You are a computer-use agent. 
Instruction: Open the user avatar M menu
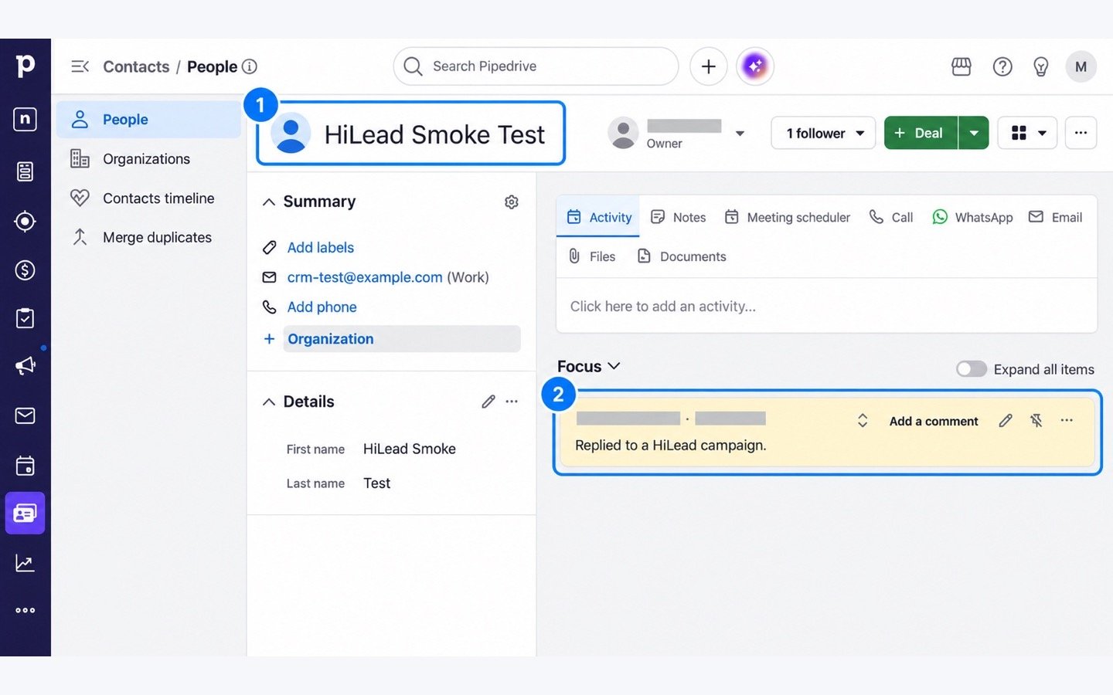pos(1081,66)
